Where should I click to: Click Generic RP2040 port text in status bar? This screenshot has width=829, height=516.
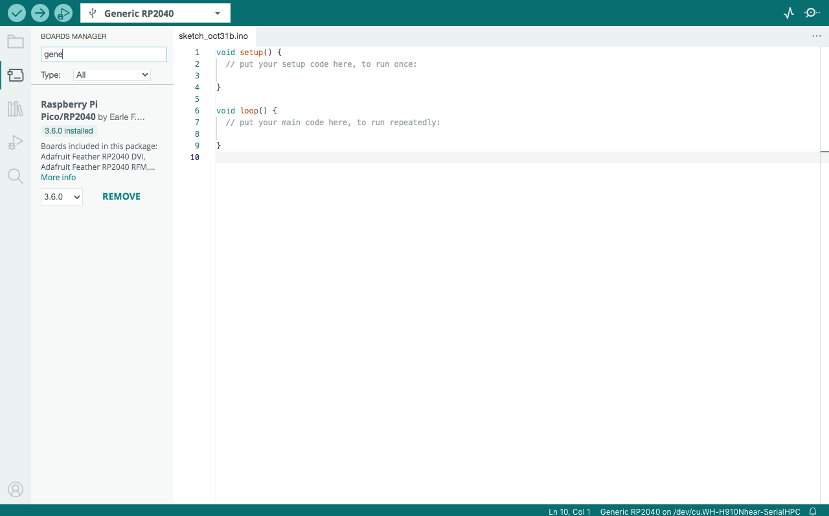point(700,511)
